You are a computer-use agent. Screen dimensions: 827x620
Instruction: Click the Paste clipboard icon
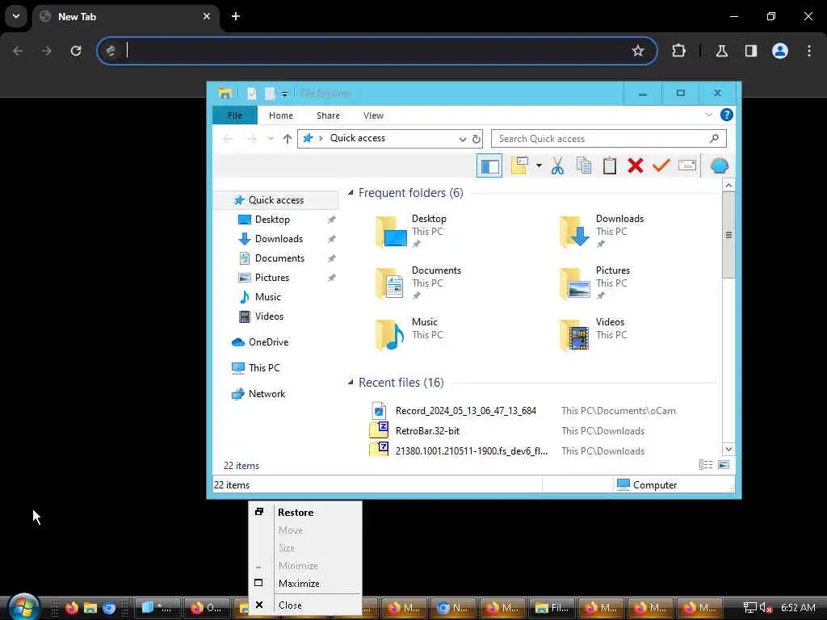coord(610,165)
